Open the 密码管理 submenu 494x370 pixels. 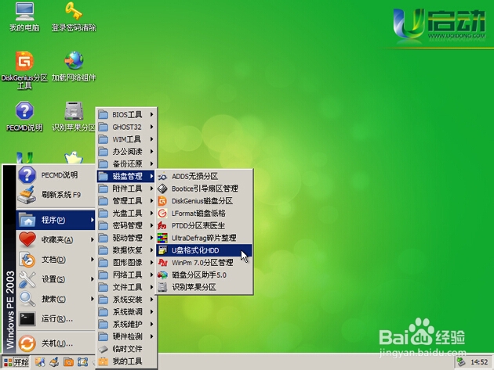coord(126,225)
